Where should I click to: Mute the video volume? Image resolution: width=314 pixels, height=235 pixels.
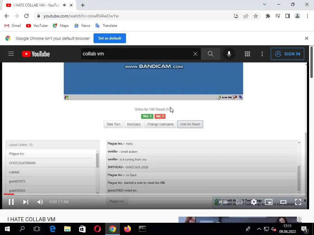tap(40, 202)
